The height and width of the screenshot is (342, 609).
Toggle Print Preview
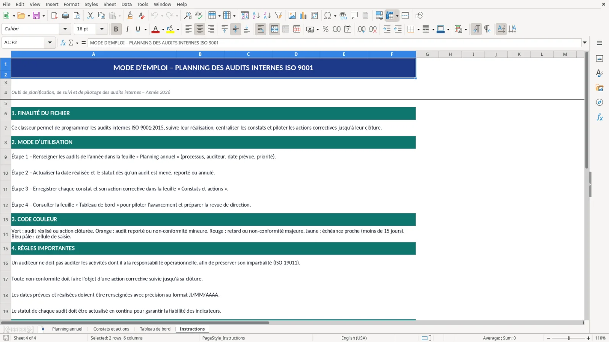[77, 16]
